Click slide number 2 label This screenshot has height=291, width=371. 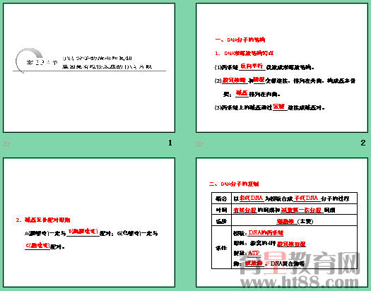pyautogui.click(x=363, y=143)
